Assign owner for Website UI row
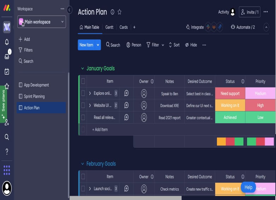 point(144,105)
